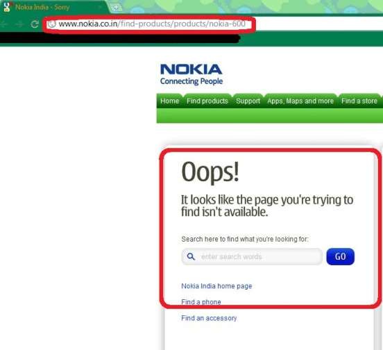This screenshot has width=383, height=350.
Task: Open the Find a store menu
Action: coord(359,101)
